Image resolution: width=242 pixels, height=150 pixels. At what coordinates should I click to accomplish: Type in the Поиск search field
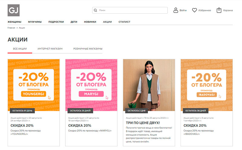(132, 10)
